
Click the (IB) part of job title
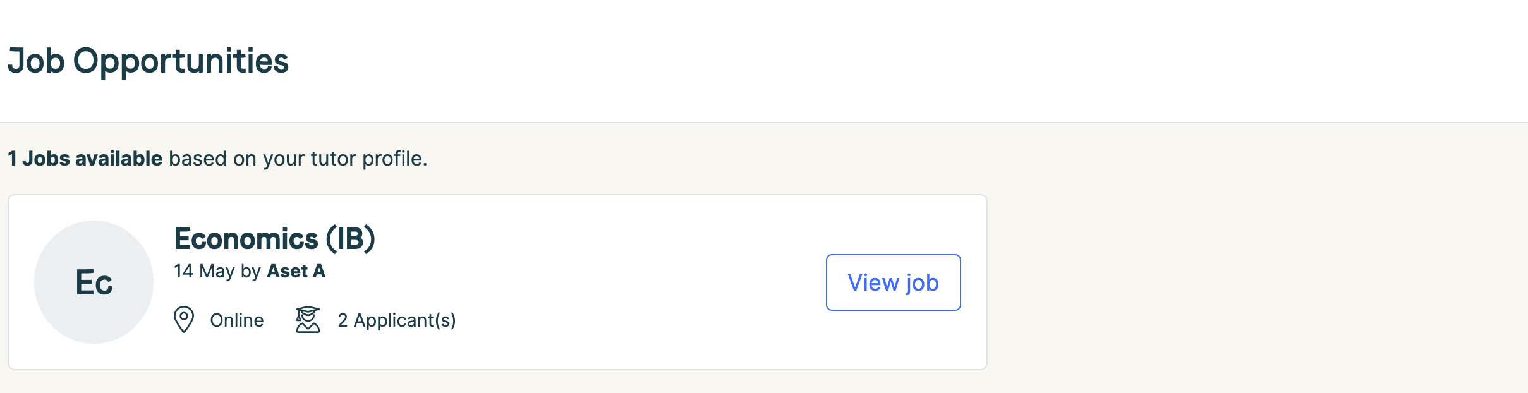coord(351,239)
